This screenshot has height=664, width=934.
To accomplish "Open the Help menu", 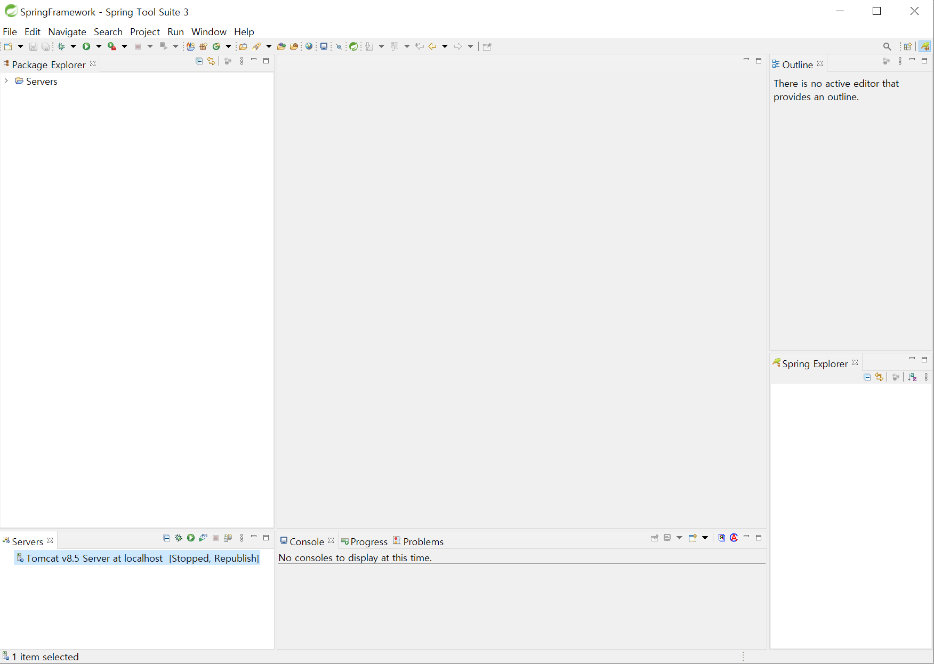I will point(244,32).
